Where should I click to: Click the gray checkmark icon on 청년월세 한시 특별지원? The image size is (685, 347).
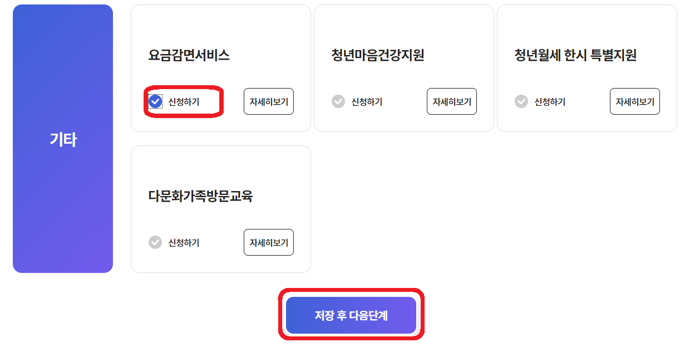tap(521, 101)
